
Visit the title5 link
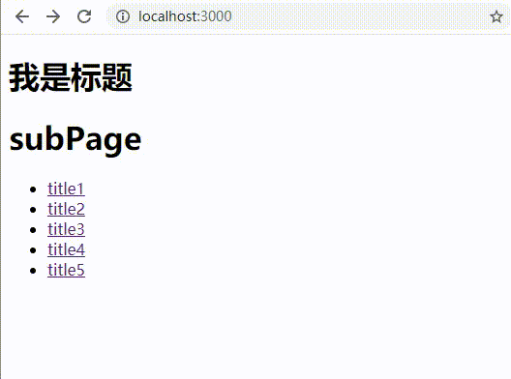click(66, 270)
